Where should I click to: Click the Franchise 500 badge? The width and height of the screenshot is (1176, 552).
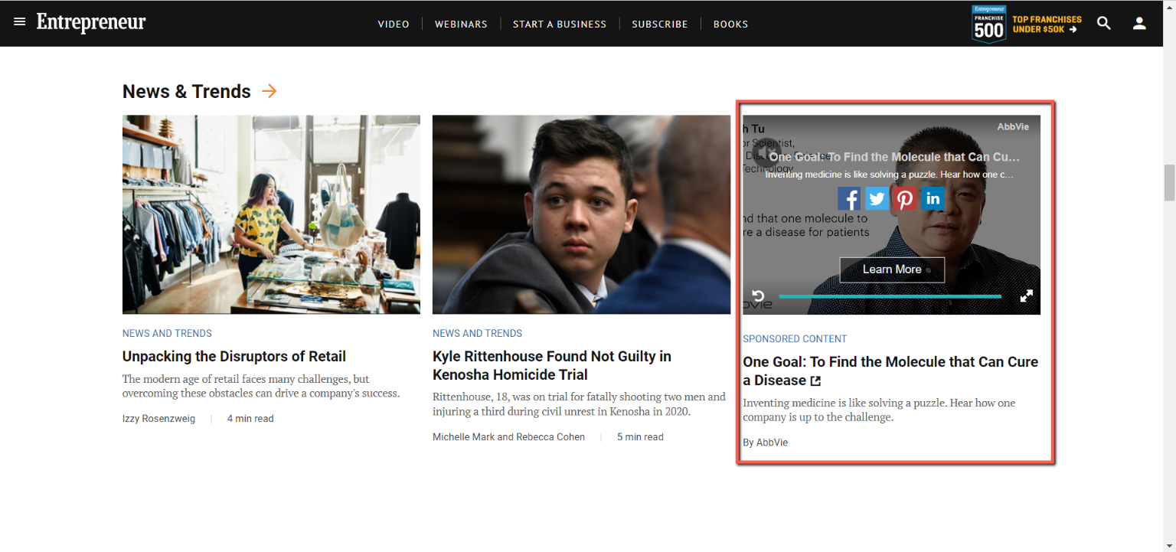pyautogui.click(x=988, y=24)
